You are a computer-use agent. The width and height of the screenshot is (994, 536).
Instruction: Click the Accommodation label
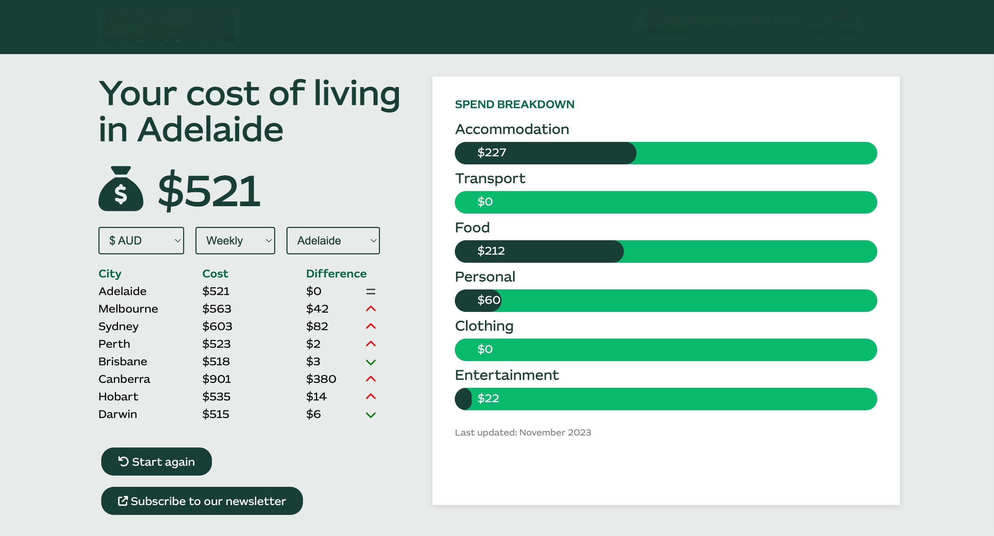[x=512, y=130]
